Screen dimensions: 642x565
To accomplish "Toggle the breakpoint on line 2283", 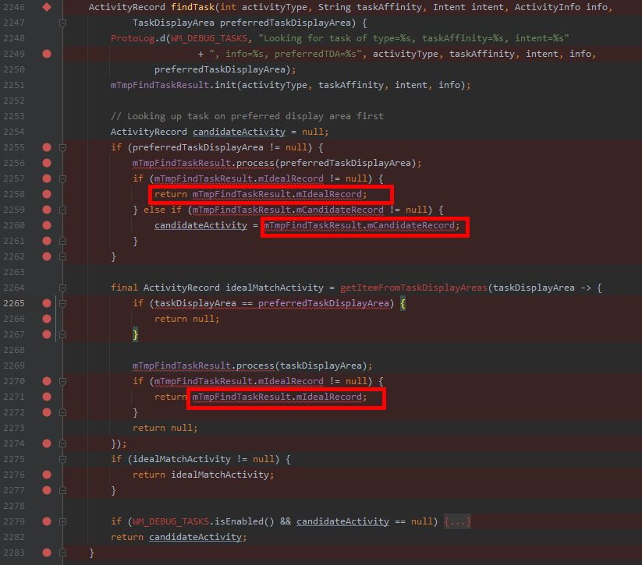I will 47,553.
